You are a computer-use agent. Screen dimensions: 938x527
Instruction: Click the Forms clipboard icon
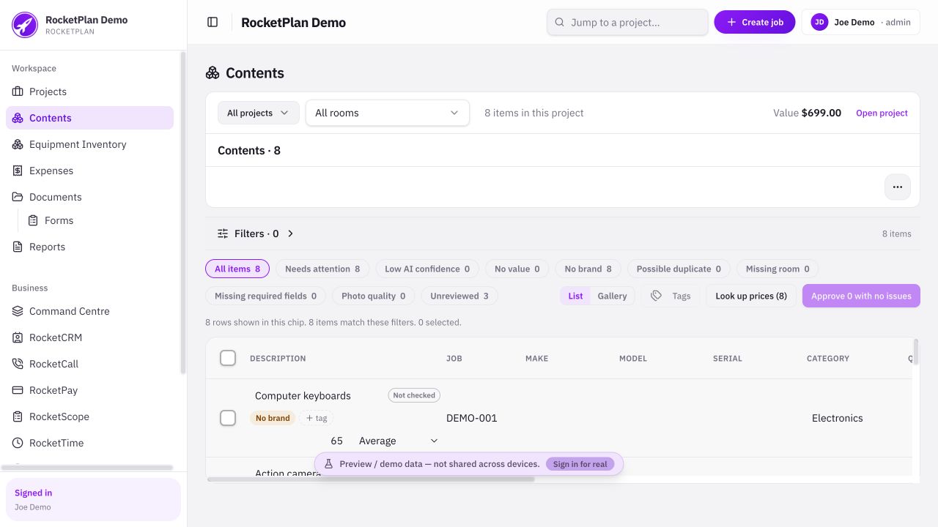tap(33, 220)
